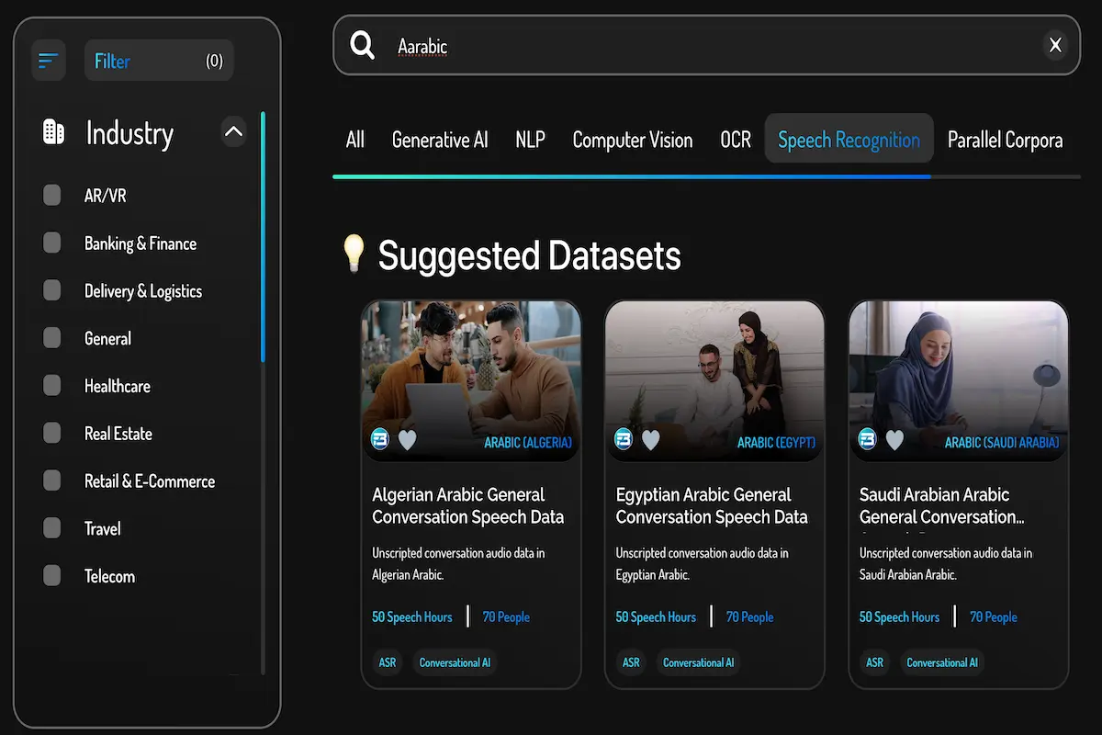Click the ASR tag on Saudi Arabian card
This screenshot has width=1102, height=735.
tap(875, 662)
